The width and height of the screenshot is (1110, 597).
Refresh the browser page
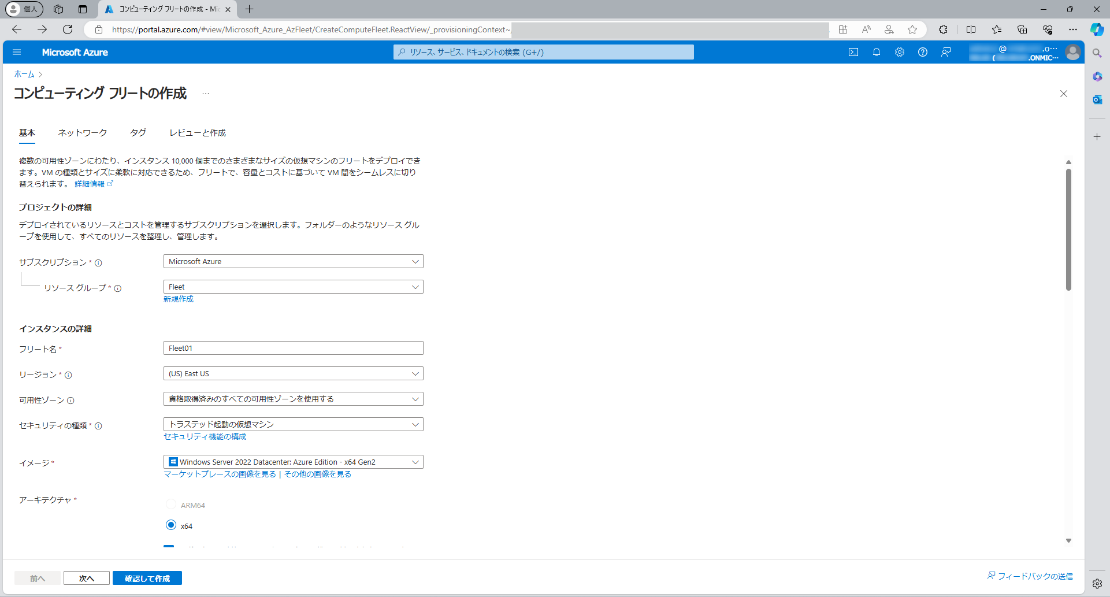point(68,29)
